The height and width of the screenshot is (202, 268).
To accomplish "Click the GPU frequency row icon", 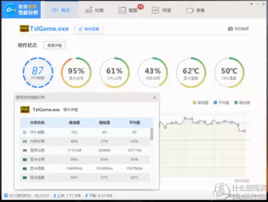I will (x=25, y=169).
